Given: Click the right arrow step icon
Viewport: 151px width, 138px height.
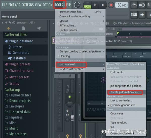Looking at the screenshot, I should [142, 15].
